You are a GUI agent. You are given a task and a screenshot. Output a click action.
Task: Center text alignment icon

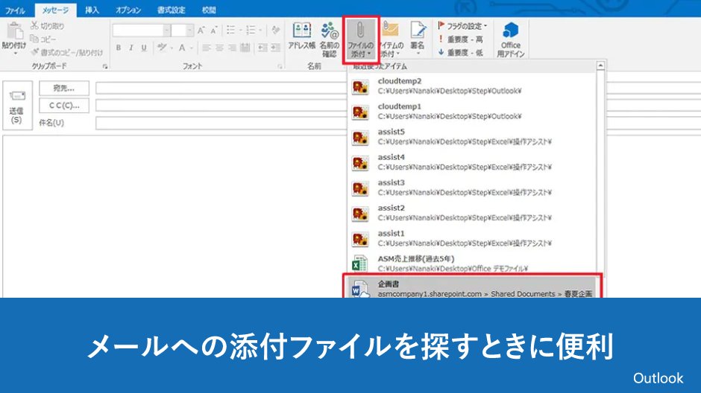pos(219,48)
